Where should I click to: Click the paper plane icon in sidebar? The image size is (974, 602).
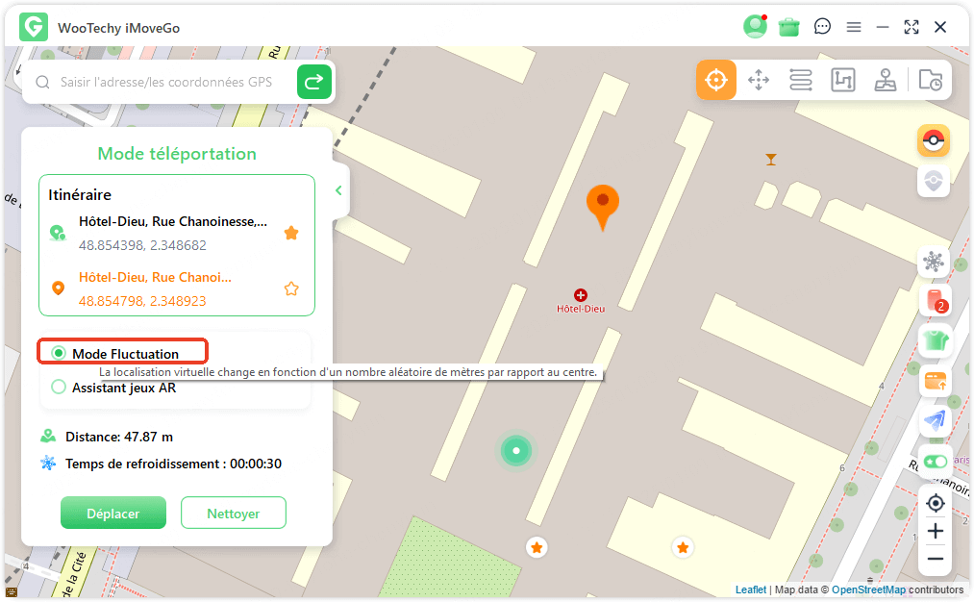click(934, 420)
